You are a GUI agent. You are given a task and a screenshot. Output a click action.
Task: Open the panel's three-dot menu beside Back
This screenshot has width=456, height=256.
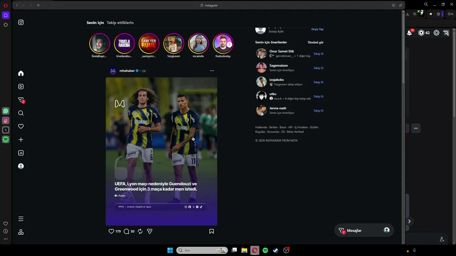tap(17, 5)
